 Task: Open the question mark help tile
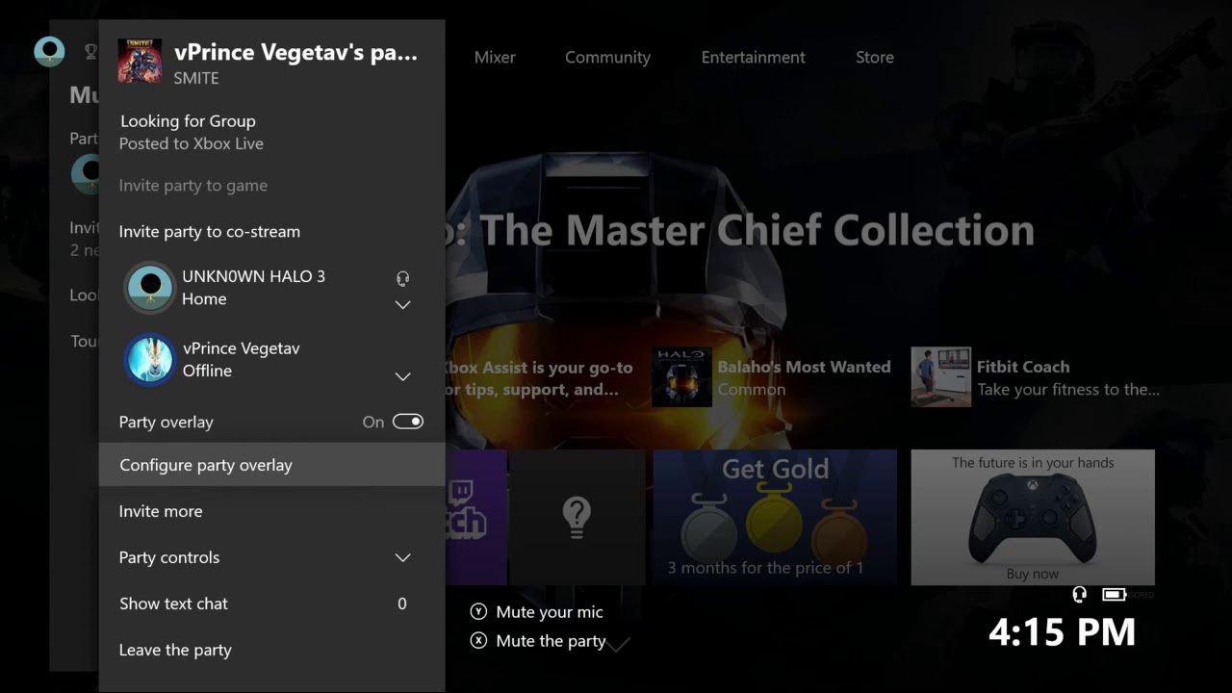[x=577, y=517]
